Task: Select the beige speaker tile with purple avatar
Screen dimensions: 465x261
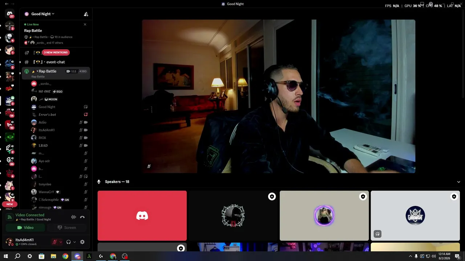Action: tap(324, 216)
